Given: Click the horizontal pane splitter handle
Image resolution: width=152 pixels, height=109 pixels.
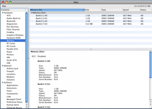Looking at the screenshot, I should pyautogui.click(x=91, y=49).
